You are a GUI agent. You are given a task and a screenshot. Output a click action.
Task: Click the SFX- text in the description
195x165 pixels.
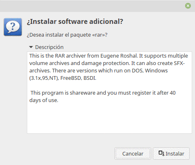[x=179, y=63]
